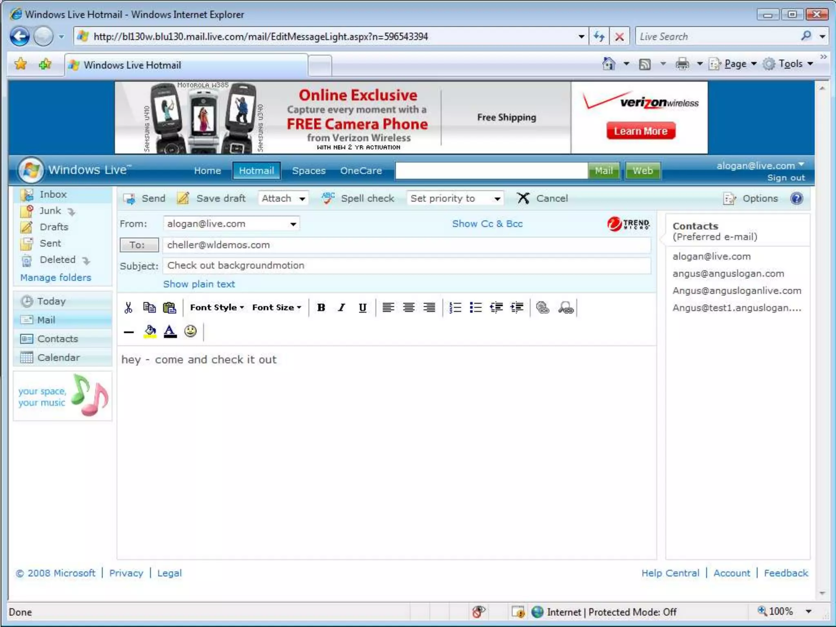Click the blue help question mark icon
Screen dimensions: 836x627
pos(796,198)
